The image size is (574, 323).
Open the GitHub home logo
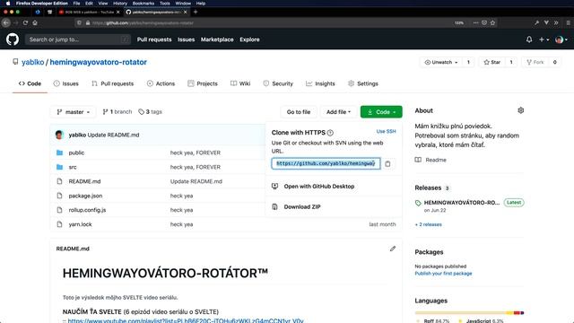point(13,39)
